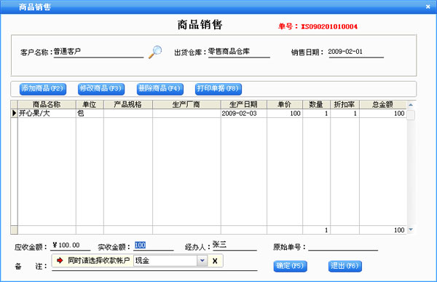Click 打印单据 (F8) button
Image resolution: width=437 pixels, height=282 pixels.
tap(219, 89)
